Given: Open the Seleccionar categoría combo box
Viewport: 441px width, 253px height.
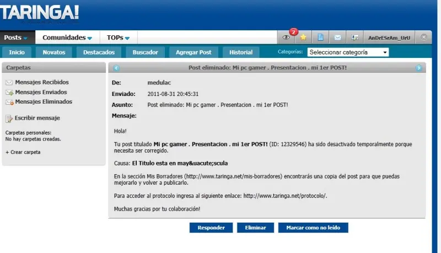Looking at the screenshot, I should [348, 52].
